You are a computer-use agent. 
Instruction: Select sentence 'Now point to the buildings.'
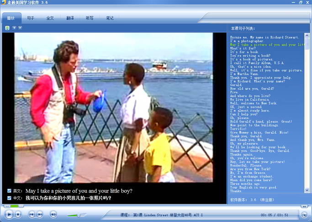254,125
